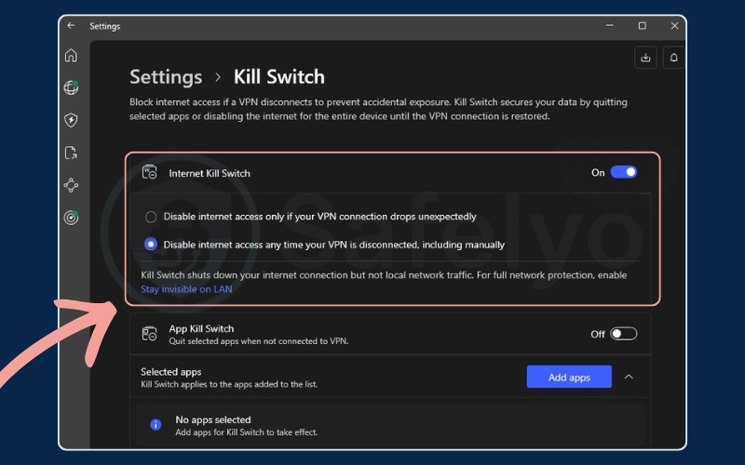Click the info icon beside No apps selected
The width and height of the screenshot is (745, 465).
[x=156, y=425]
